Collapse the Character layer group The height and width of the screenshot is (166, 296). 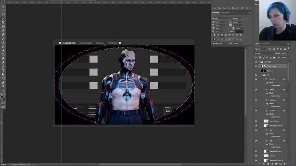pyautogui.click(x=259, y=62)
